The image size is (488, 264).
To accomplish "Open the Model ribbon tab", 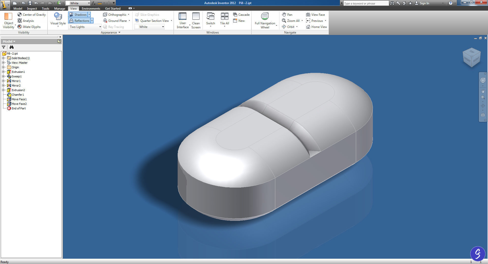I will [x=18, y=8].
